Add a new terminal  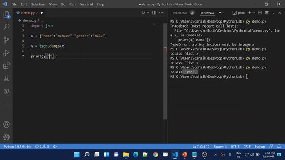[249, 12]
